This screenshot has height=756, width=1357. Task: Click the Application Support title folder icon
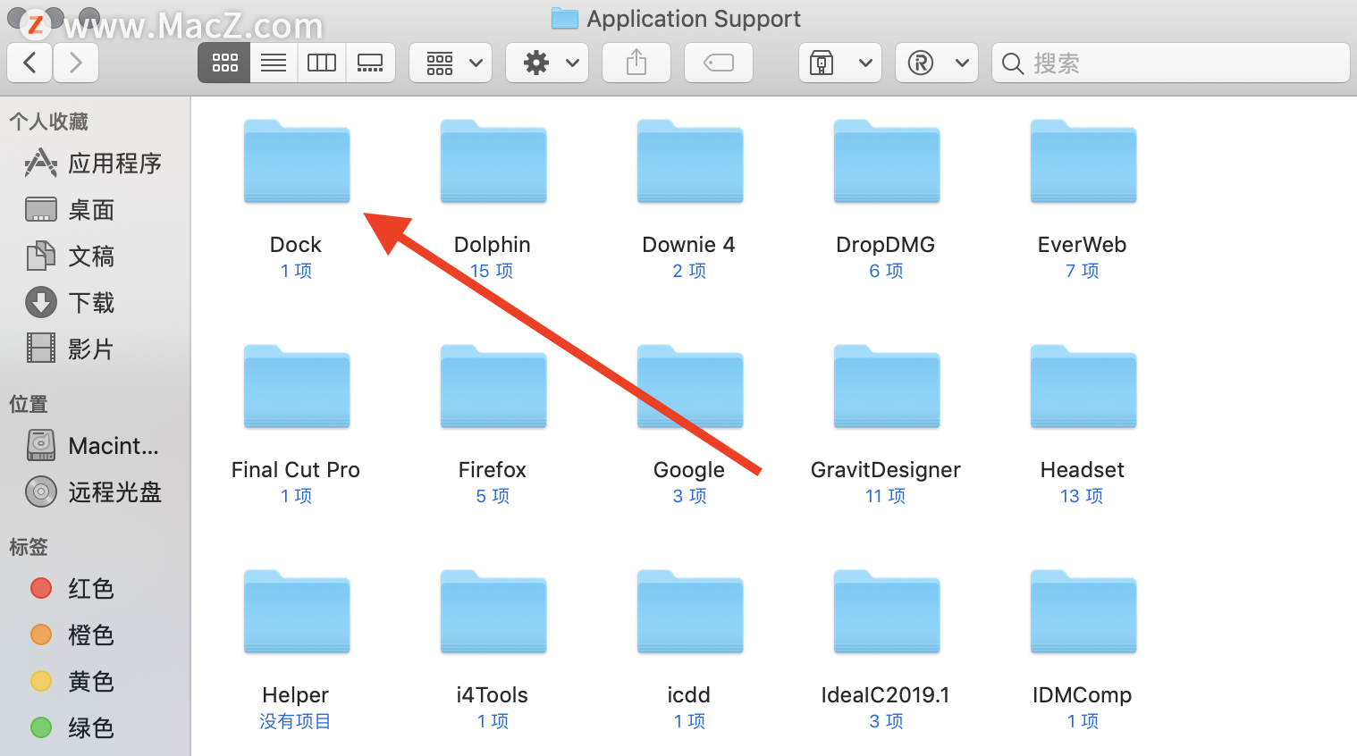(x=565, y=18)
